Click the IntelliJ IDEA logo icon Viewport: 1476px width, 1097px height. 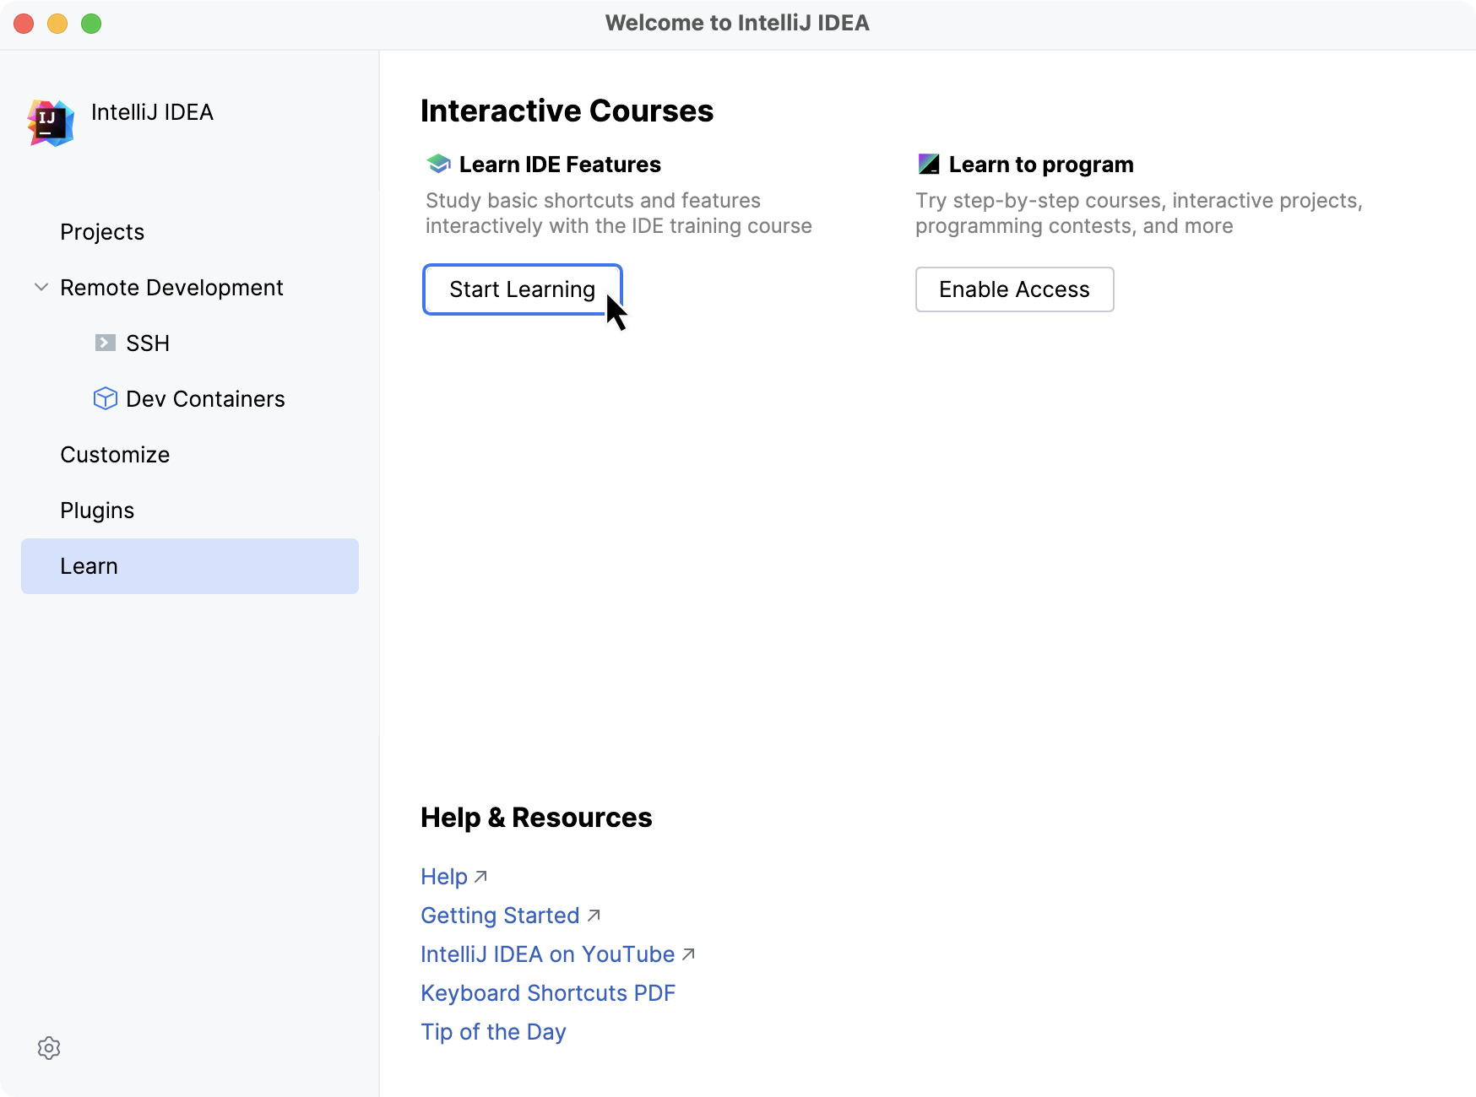(51, 123)
